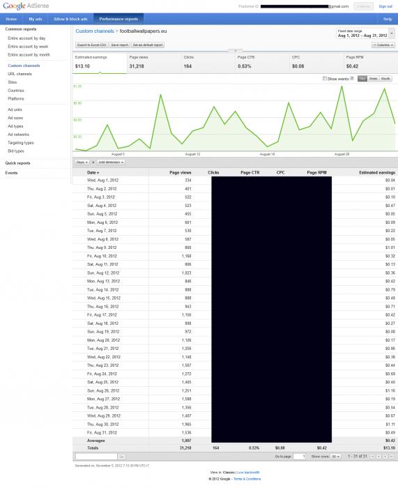Open the Allow & block ads tab
This screenshot has height=488, width=398.
[70, 19]
